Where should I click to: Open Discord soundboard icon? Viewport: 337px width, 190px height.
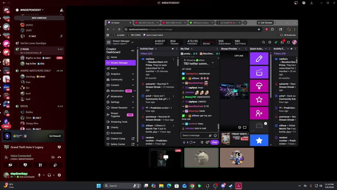point(55,165)
